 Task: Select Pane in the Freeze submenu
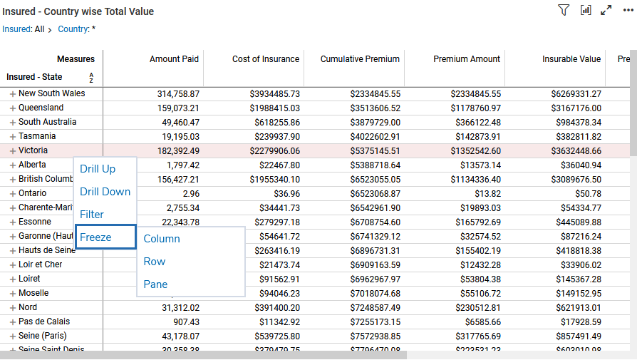[155, 284]
